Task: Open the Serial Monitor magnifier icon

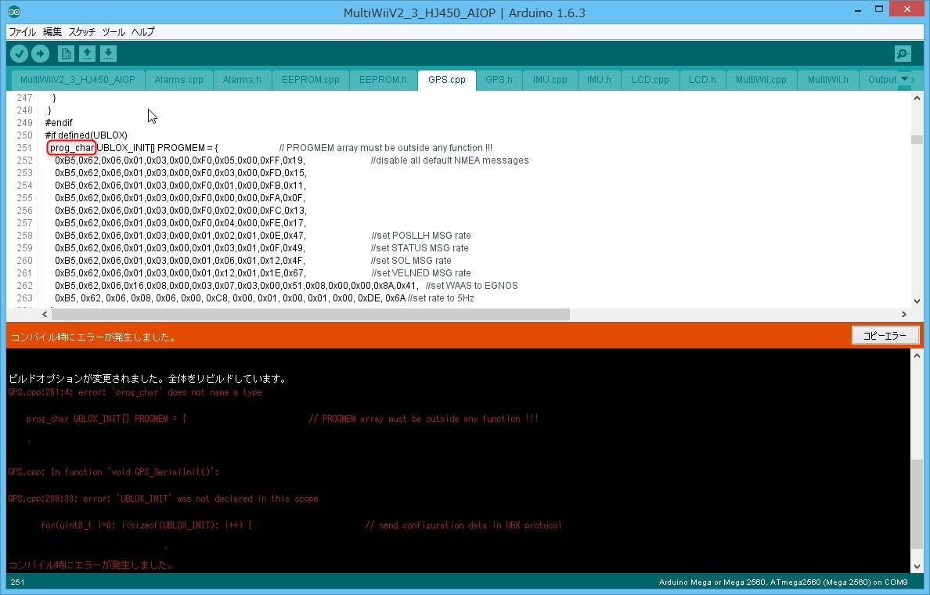Action: (x=903, y=53)
